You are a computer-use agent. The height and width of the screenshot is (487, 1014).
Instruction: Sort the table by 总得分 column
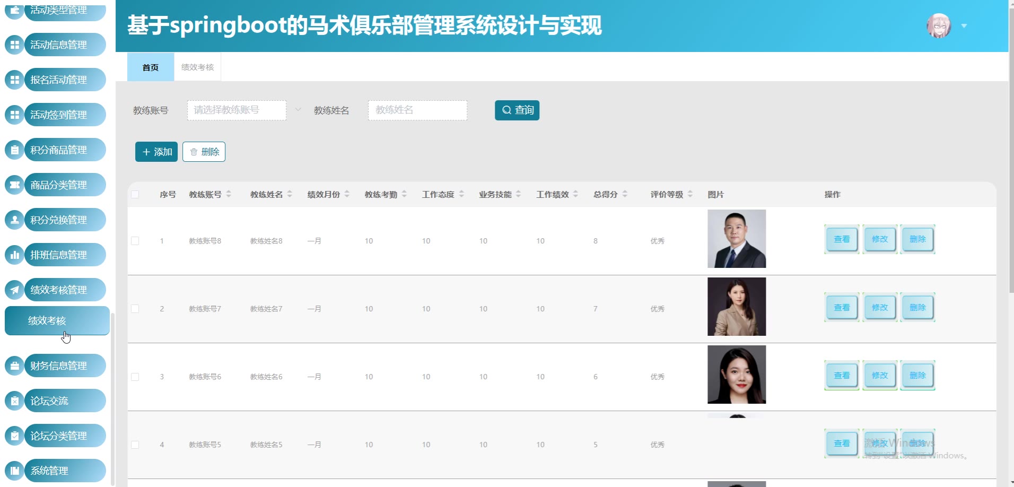pos(625,194)
